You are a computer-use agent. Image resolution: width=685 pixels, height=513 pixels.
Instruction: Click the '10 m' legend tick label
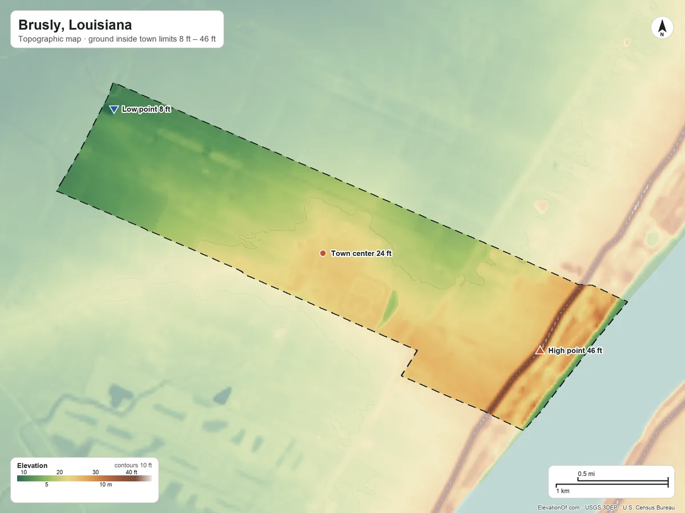(x=106, y=484)
